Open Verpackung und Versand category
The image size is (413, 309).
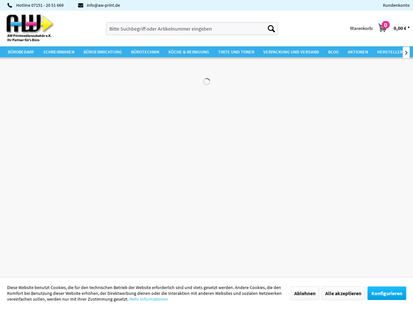tap(291, 52)
